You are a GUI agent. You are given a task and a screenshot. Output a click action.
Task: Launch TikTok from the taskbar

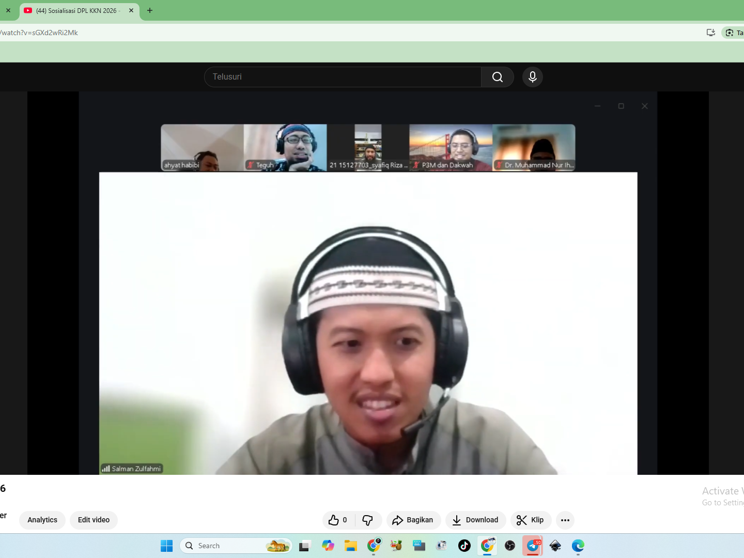tap(464, 546)
